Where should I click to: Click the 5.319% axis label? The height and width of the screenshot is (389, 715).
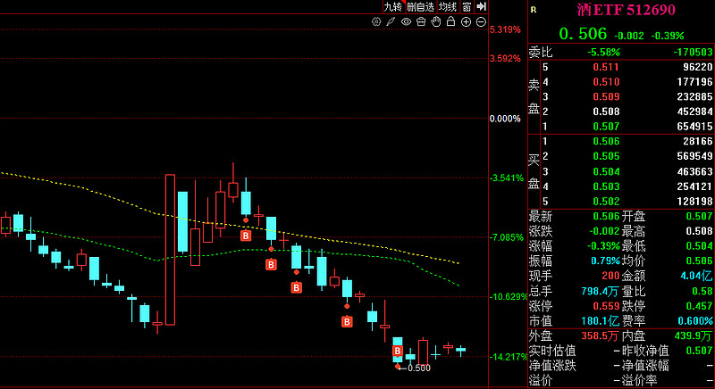505,29
